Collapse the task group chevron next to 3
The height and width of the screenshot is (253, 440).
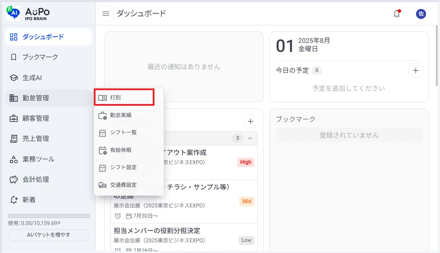click(x=250, y=138)
